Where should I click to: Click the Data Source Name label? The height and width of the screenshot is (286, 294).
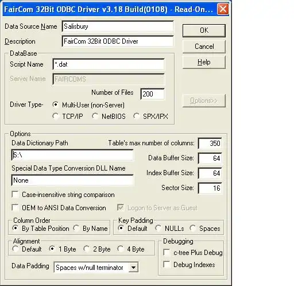pos(31,26)
